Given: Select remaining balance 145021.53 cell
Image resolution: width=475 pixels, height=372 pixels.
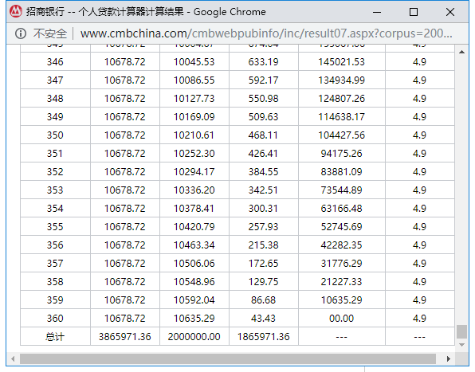Looking at the screenshot, I should [341, 62].
